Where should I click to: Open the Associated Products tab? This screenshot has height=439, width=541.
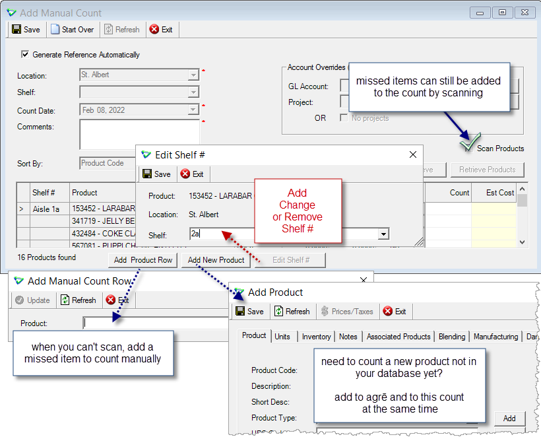[x=398, y=337]
